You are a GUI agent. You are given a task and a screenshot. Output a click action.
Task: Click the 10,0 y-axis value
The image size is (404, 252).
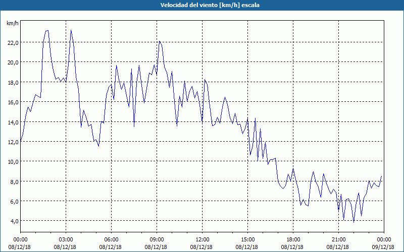coord(13,161)
